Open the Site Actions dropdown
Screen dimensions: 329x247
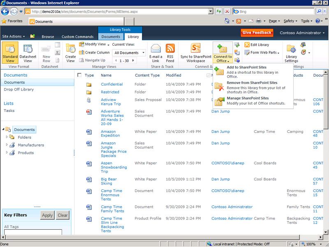(x=14, y=36)
